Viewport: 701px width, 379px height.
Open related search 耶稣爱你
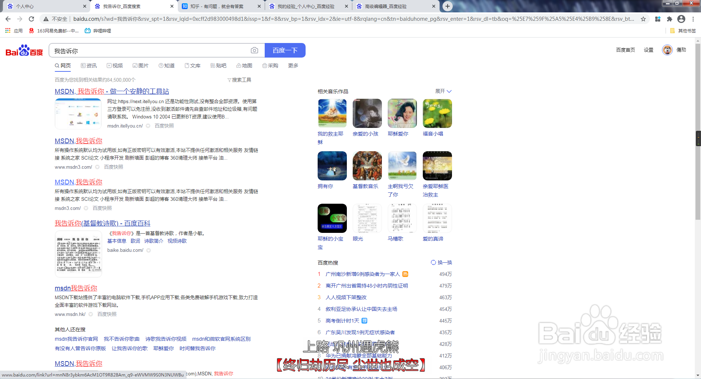164,348
